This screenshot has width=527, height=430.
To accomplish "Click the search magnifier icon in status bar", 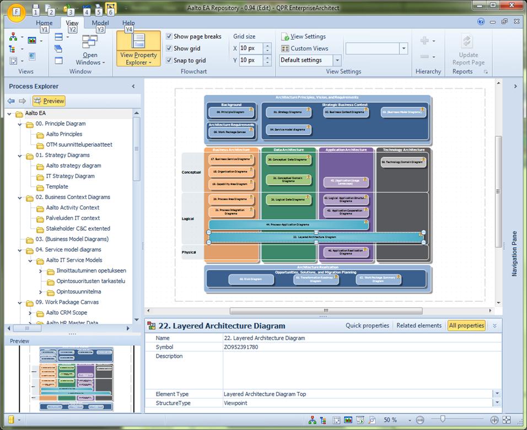I will point(372,420).
